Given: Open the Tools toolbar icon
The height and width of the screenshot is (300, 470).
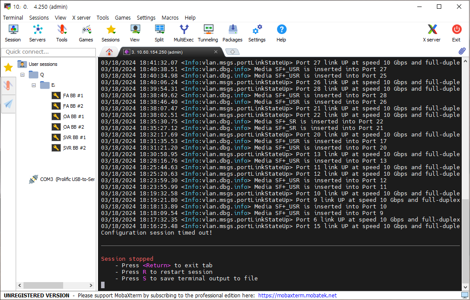Looking at the screenshot, I should pos(62,33).
